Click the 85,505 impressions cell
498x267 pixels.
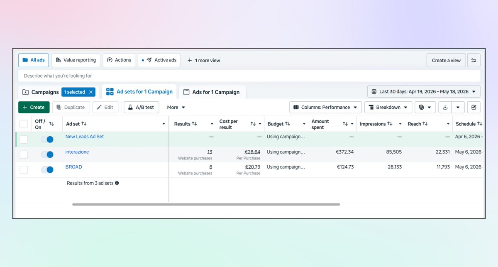click(394, 152)
